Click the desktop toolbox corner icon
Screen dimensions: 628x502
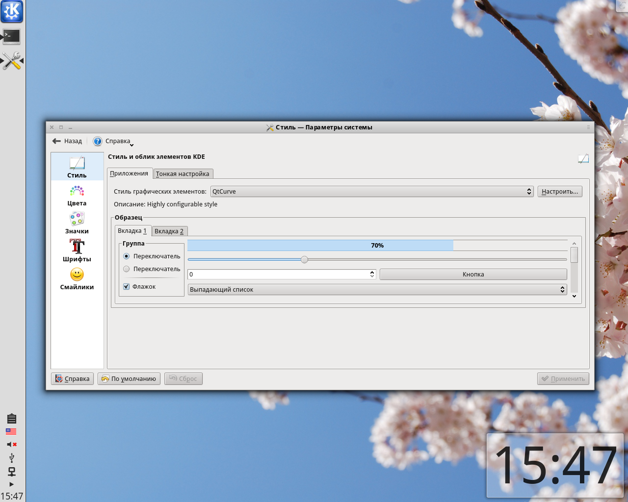coord(622,5)
